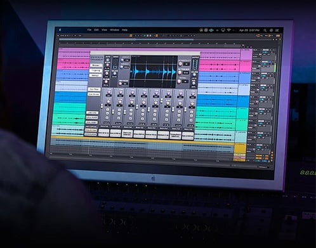Click the Wi-Fi status icon

pos(228,30)
